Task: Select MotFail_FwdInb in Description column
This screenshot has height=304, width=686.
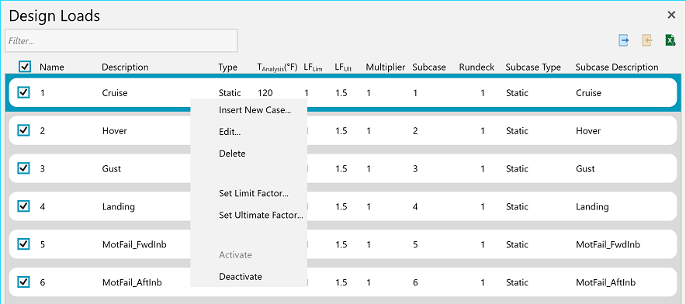Action: (134, 244)
